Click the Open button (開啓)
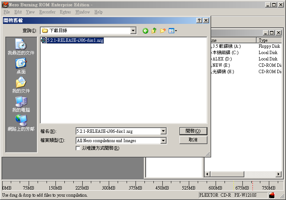Screen dimensions: 286x200 point(193,131)
